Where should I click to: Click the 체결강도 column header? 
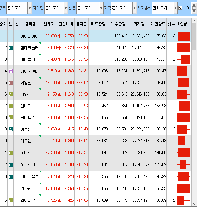[158, 24]
